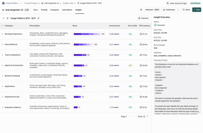Open the Show 10 page size dropdown

pos(143,117)
